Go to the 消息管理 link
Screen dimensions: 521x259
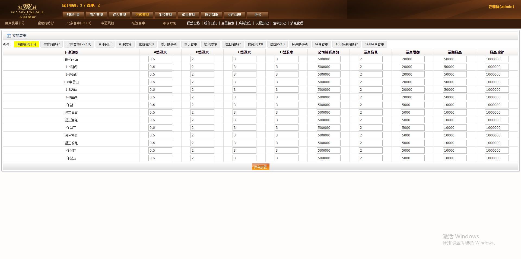click(297, 23)
